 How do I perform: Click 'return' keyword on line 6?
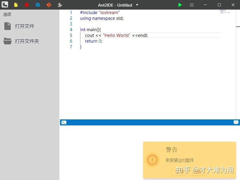[x=91, y=41]
